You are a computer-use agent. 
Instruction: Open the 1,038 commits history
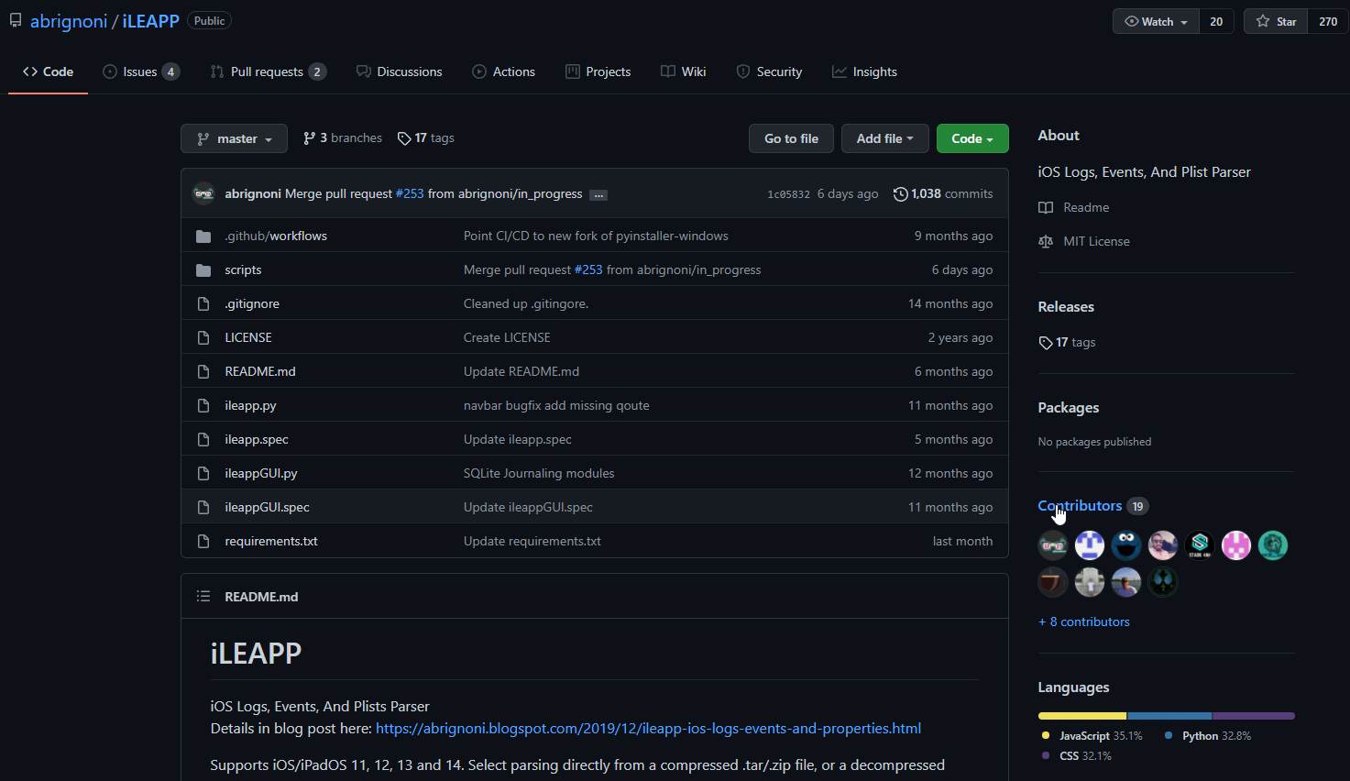943,193
